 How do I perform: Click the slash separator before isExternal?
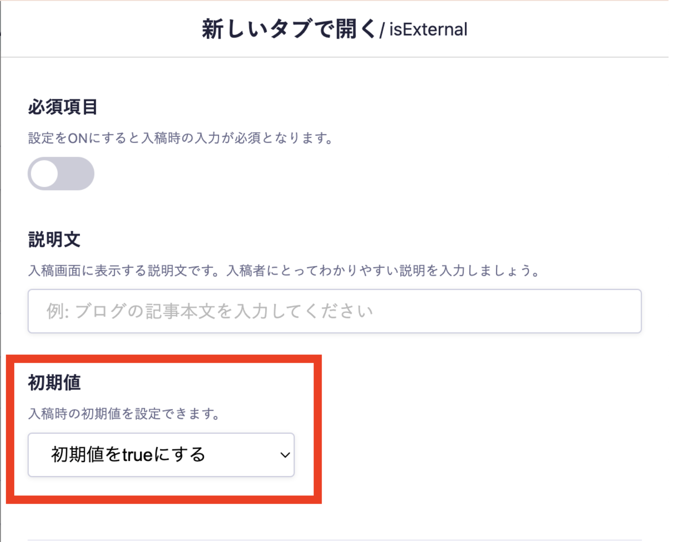coord(382,31)
